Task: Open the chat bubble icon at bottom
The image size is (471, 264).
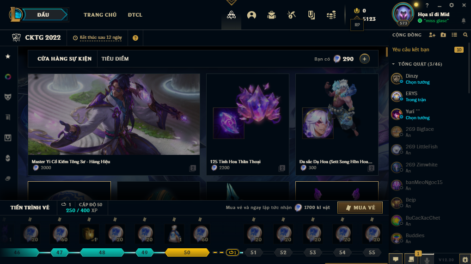Action: [396, 259]
